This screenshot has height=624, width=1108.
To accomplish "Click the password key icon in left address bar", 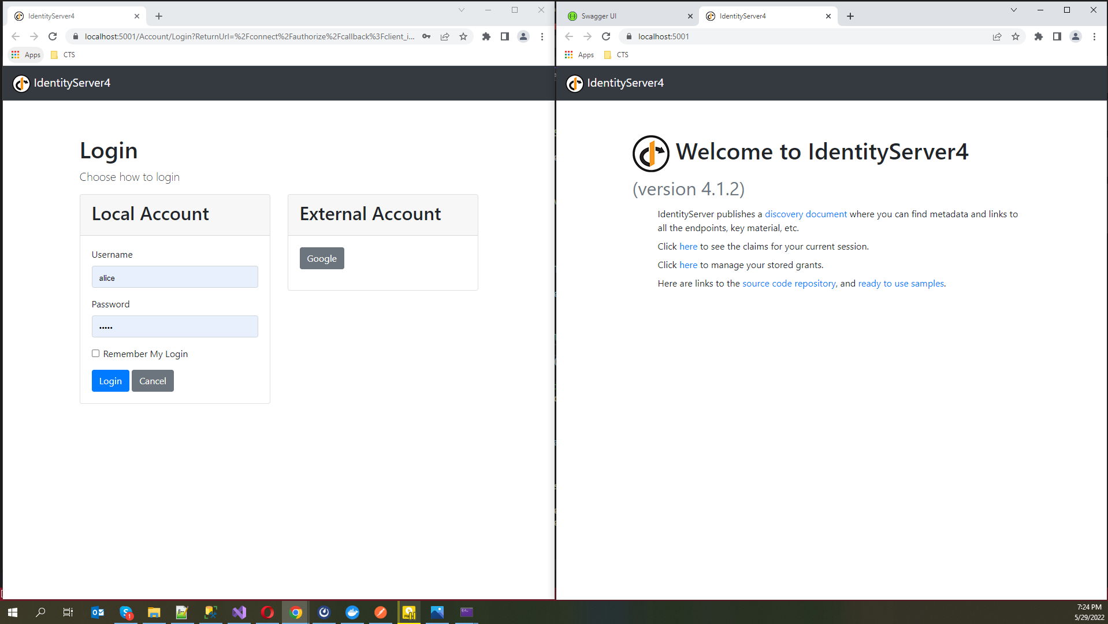I will point(426,36).
